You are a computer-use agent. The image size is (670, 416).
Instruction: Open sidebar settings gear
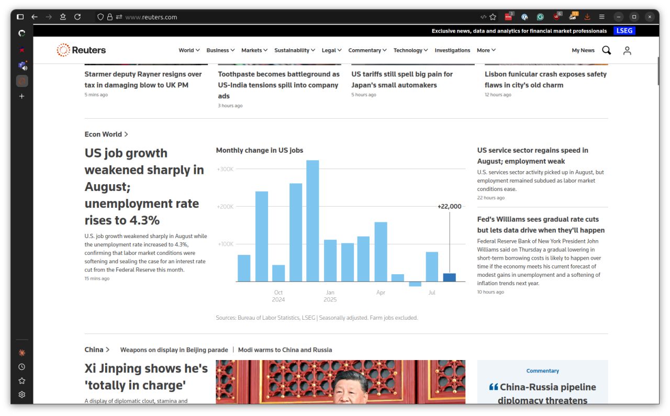[21, 395]
